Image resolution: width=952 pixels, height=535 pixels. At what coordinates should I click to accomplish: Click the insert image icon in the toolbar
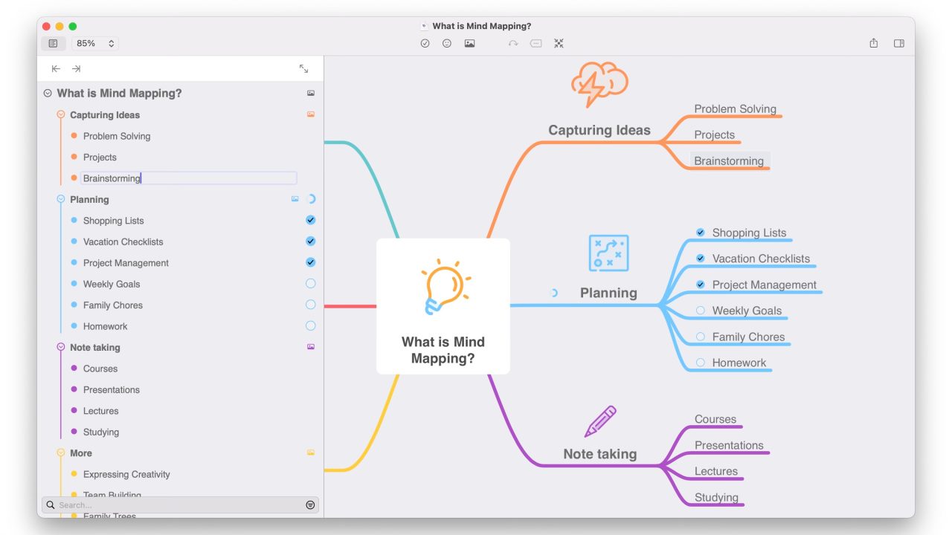pyautogui.click(x=469, y=43)
